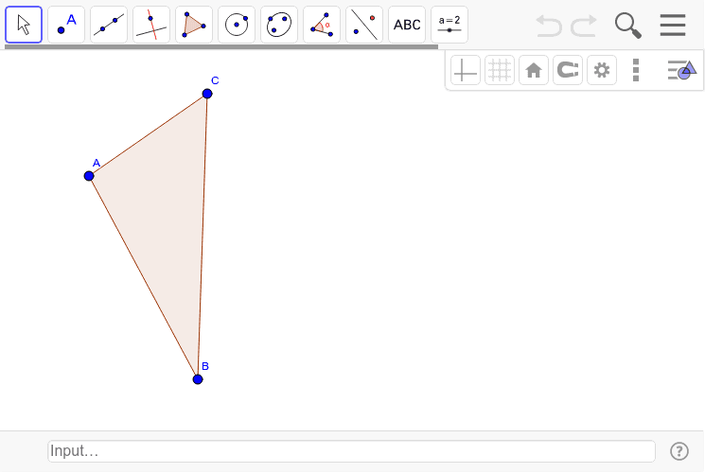Image resolution: width=705 pixels, height=473 pixels.
Task: Select the Move arrow tool
Action: [24, 25]
